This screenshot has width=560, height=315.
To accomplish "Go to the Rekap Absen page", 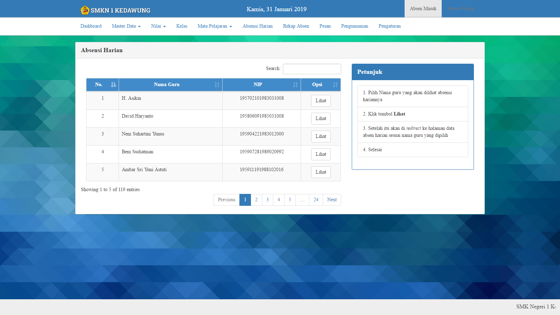I will pyautogui.click(x=296, y=26).
